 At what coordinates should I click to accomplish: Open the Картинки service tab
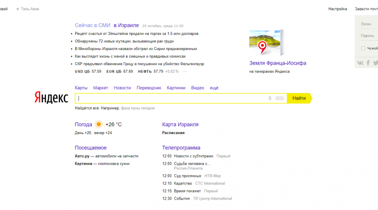pos(176,88)
